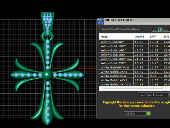Select the Yellow Gold:9KY row

134,42
